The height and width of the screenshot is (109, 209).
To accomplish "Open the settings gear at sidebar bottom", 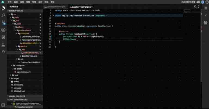I will click(x=3, y=105).
